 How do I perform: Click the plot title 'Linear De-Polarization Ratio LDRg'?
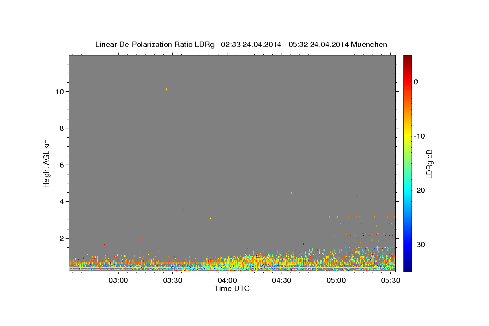[155, 44]
